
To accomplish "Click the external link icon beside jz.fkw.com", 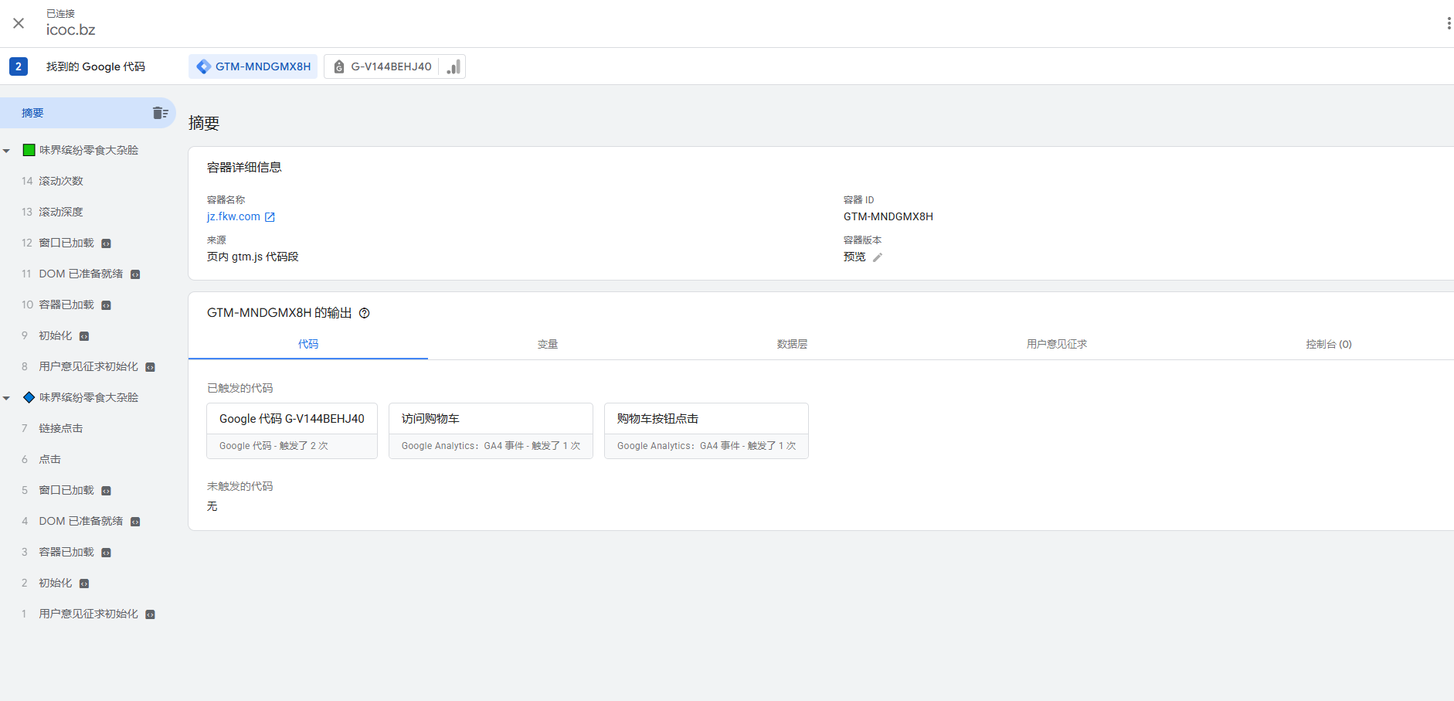I will coord(270,217).
